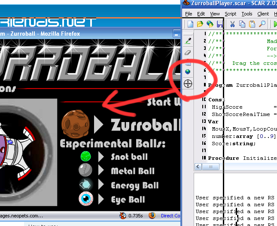The height and width of the screenshot is (226, 277).
Task: Click the crosshair target selector tool
Action: click(x=188, y=83)
